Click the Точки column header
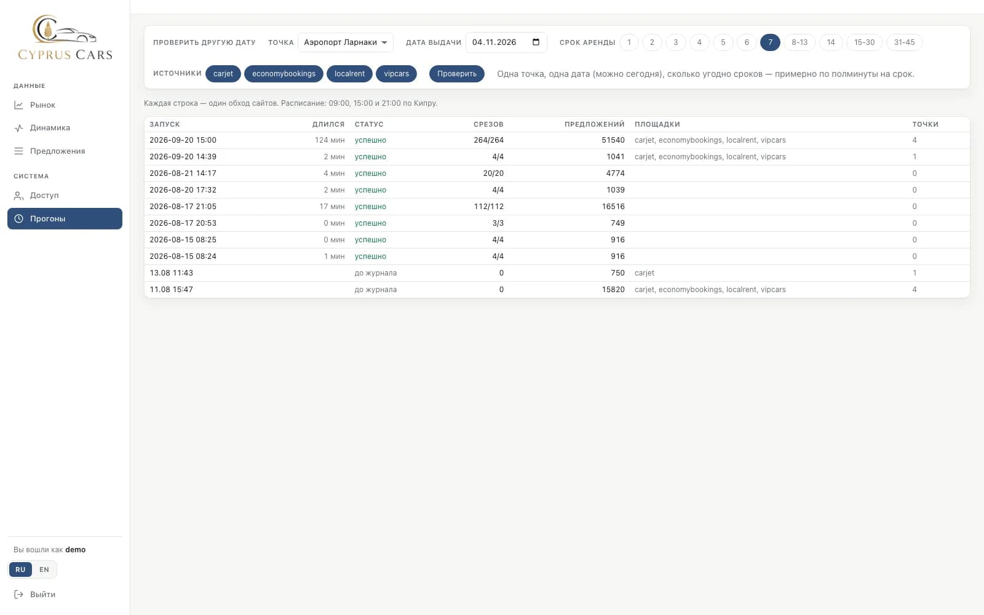The width and height of the screenshot is (984, 615). (925, 124)
